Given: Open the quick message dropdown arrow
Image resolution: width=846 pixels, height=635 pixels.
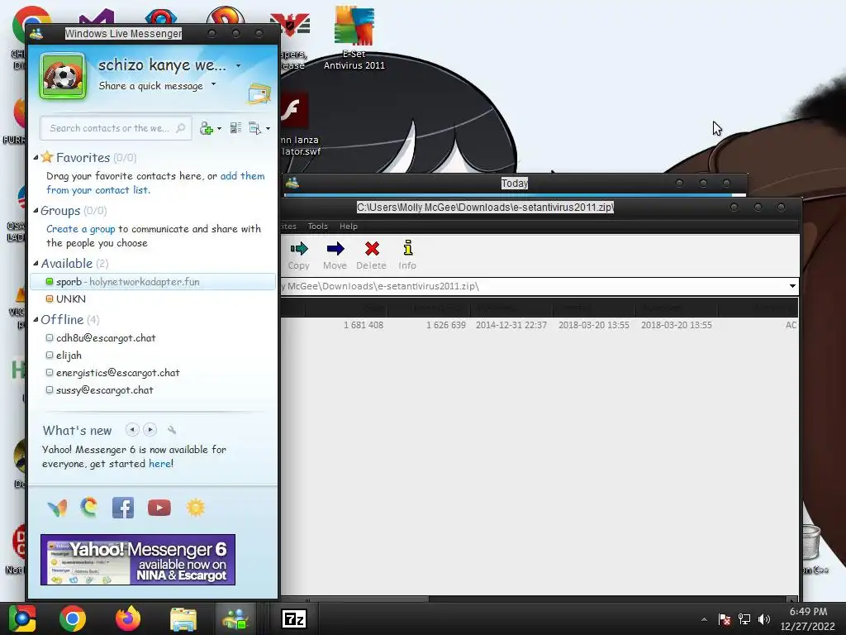Looking at the screenshot, I should [x=214, y=84].
